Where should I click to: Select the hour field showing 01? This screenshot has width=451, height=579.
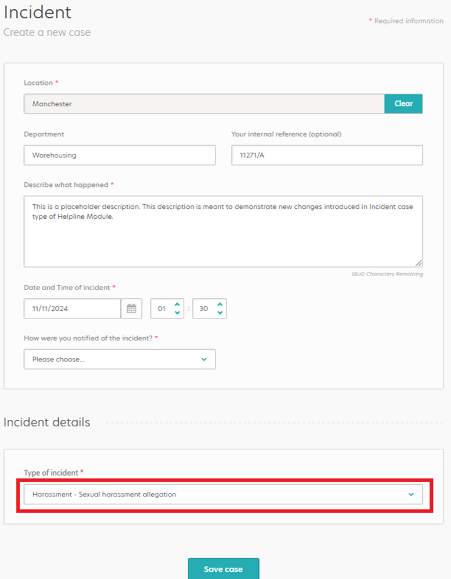(x=162, y=308)
